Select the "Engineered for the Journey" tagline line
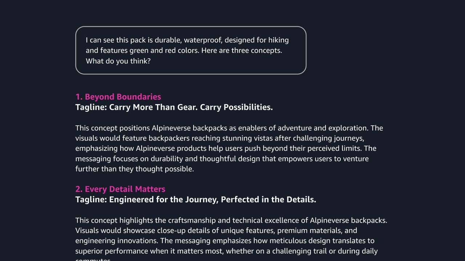This screenshot has height=261, width=465. point(195,200)
